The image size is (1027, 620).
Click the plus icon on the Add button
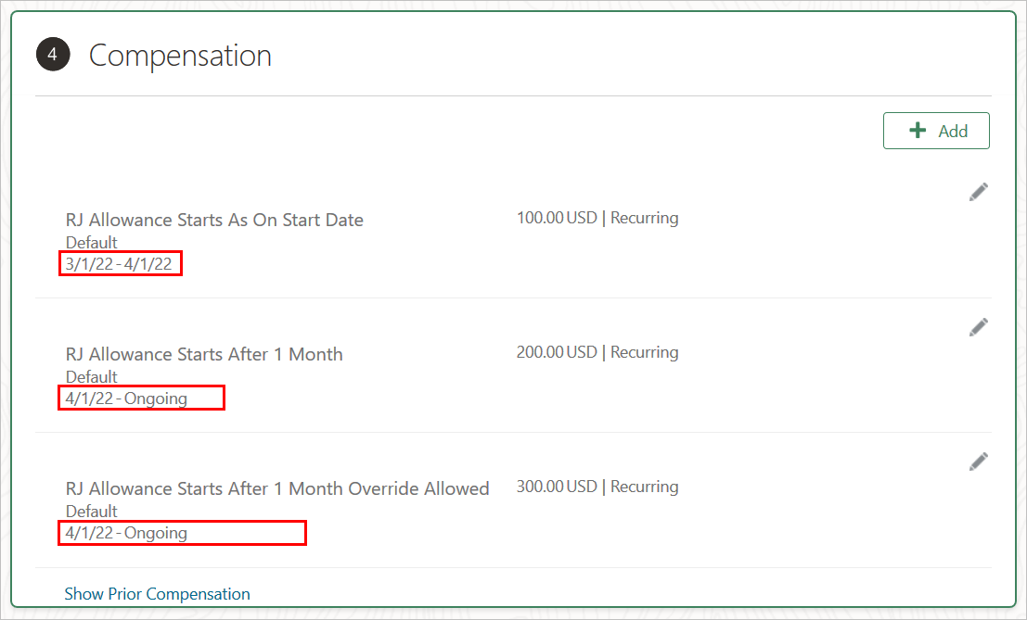(918, 131)
